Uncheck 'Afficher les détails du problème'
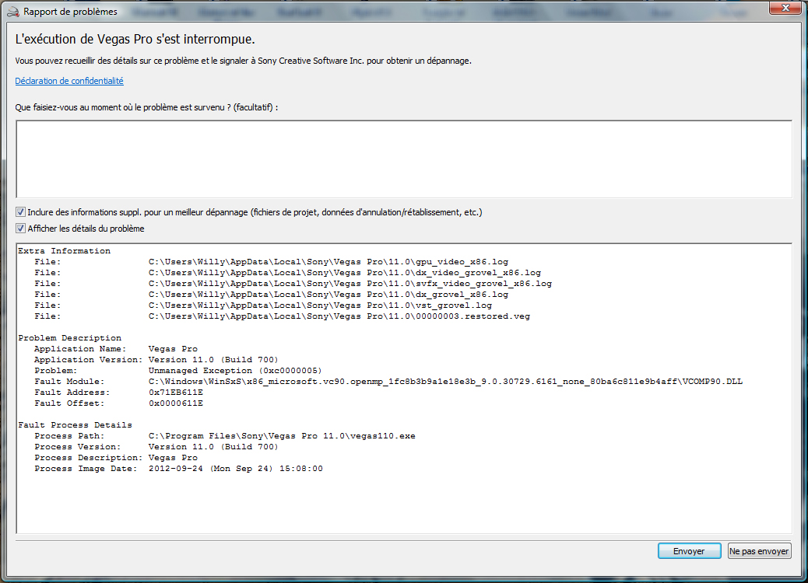 tap(20, 229)
